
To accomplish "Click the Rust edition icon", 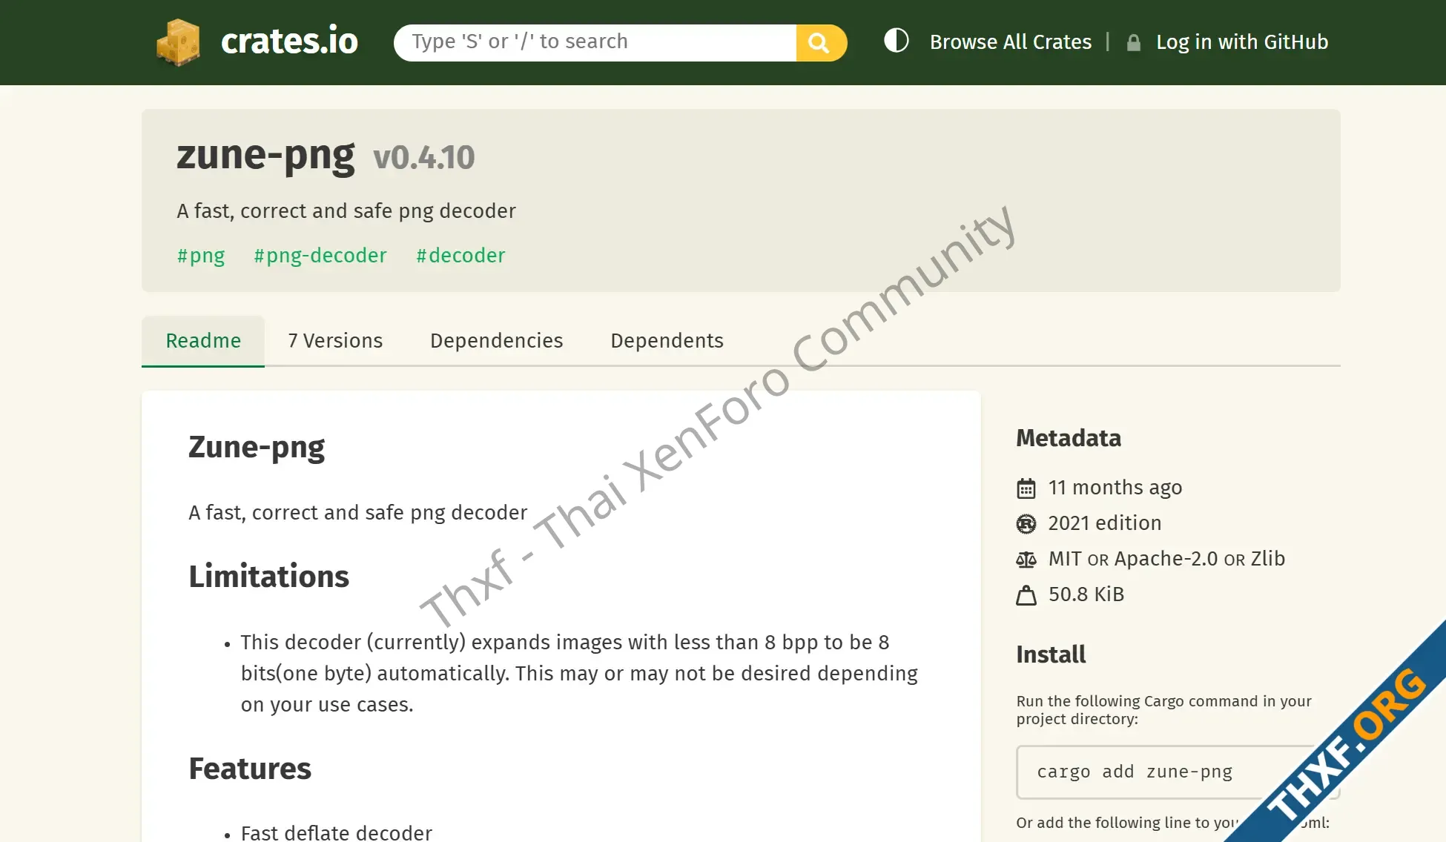I will pyautogui.click(x=1026, y=524).
